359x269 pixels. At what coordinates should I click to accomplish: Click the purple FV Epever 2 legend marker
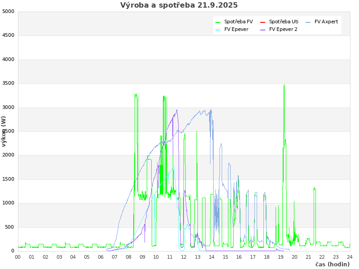tap(263, 30)
